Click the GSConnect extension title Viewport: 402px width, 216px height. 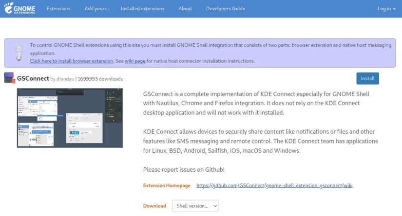click(33, 78)
